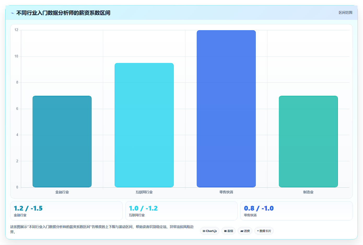
Task: Click the y-axis value 0
Action: (x=17, y=187)
